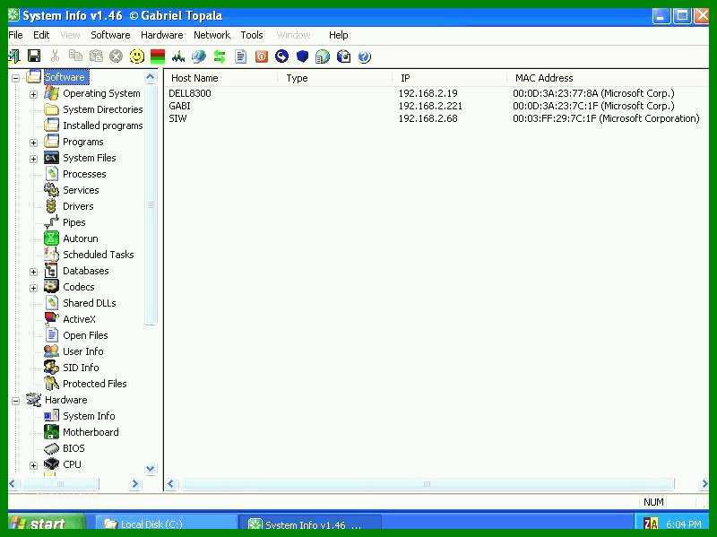Open the Hardware menu

tap(162, 35)
